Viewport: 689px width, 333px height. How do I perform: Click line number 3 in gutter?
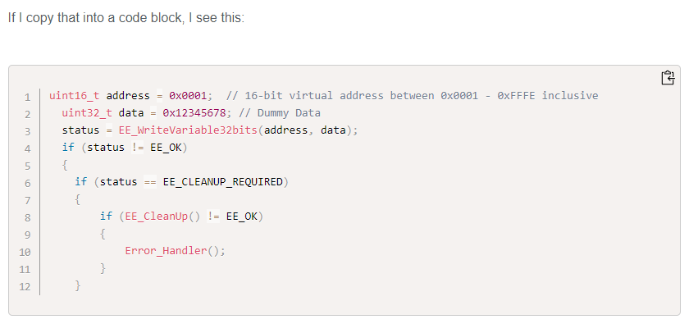[27, 131]
